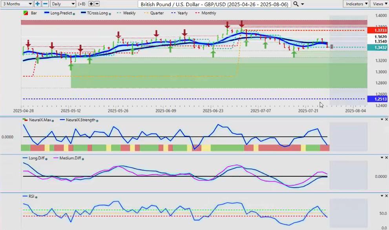
Task: Click the Weekly legend label
Action: 129,13
